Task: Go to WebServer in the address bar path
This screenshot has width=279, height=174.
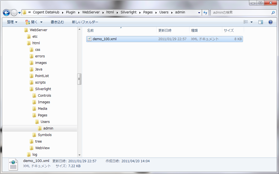Action: (91, 12)
